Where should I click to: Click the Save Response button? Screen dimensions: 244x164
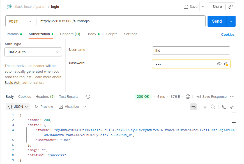coord(211,97)
